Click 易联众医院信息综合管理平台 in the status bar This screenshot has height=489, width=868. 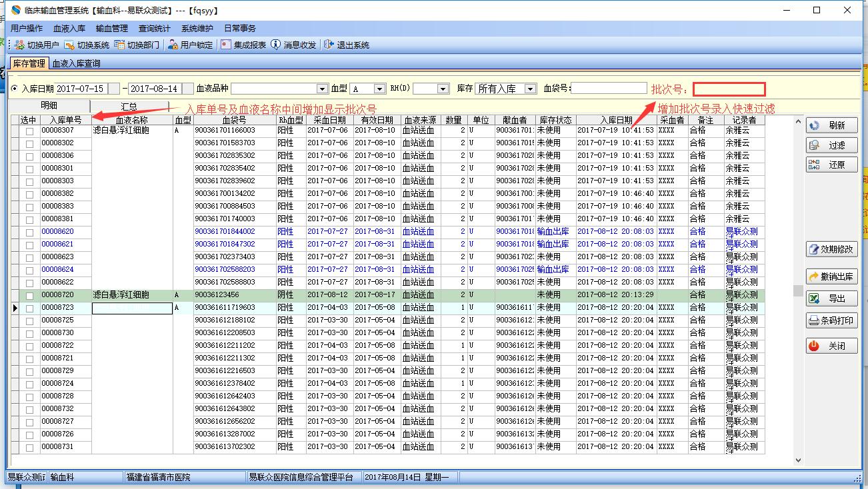coord(300,477)
